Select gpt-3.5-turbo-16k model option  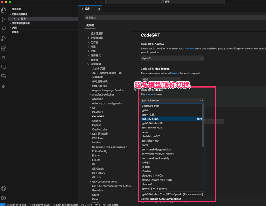(x=171, y=123)
